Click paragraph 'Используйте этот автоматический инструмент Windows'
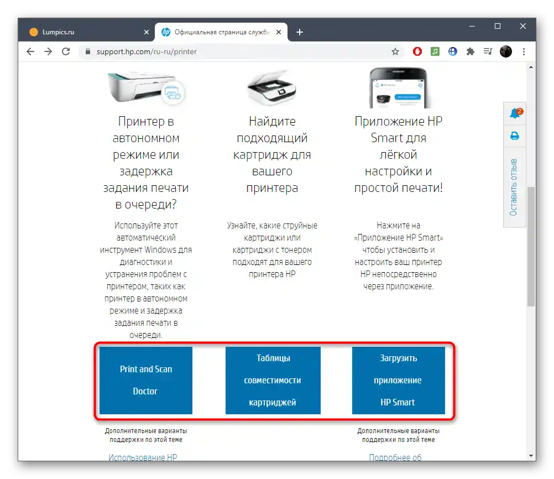 146,280
